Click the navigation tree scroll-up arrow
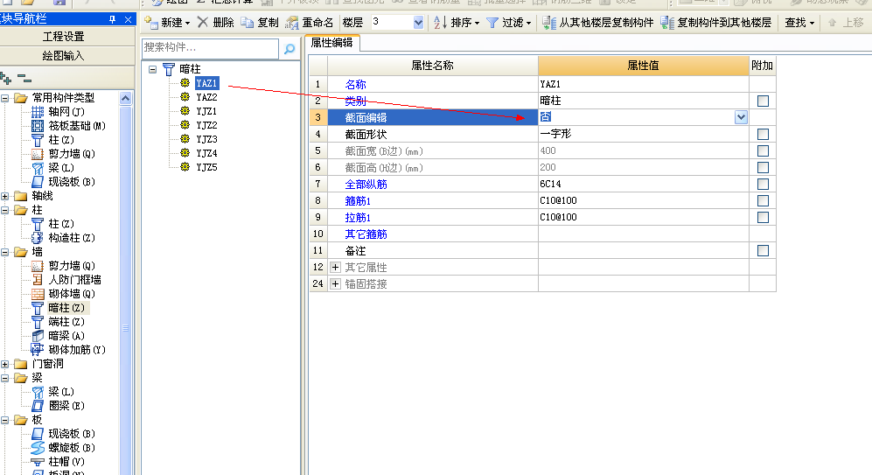Image resolution: width=872 pixels, height=475 pixels. point(126,99)
